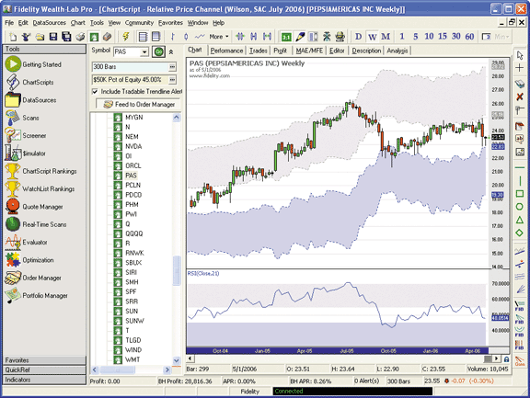Open Portfolio Manager
The image size is (530, 398).
[x=37, y=295]
